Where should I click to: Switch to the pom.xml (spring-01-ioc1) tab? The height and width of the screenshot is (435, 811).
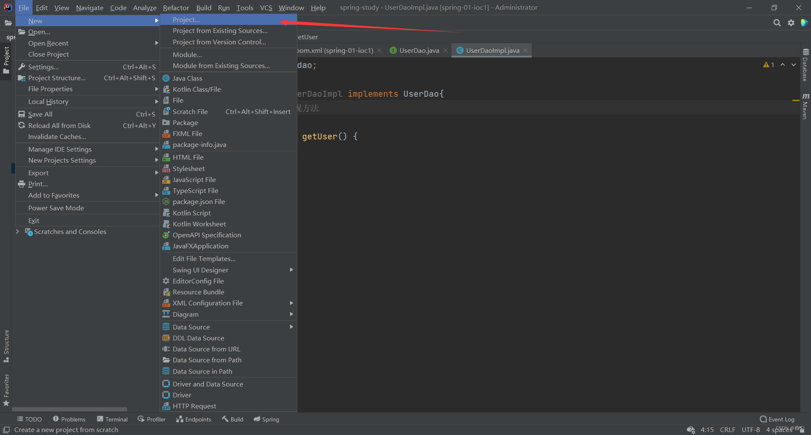(335, 50)
